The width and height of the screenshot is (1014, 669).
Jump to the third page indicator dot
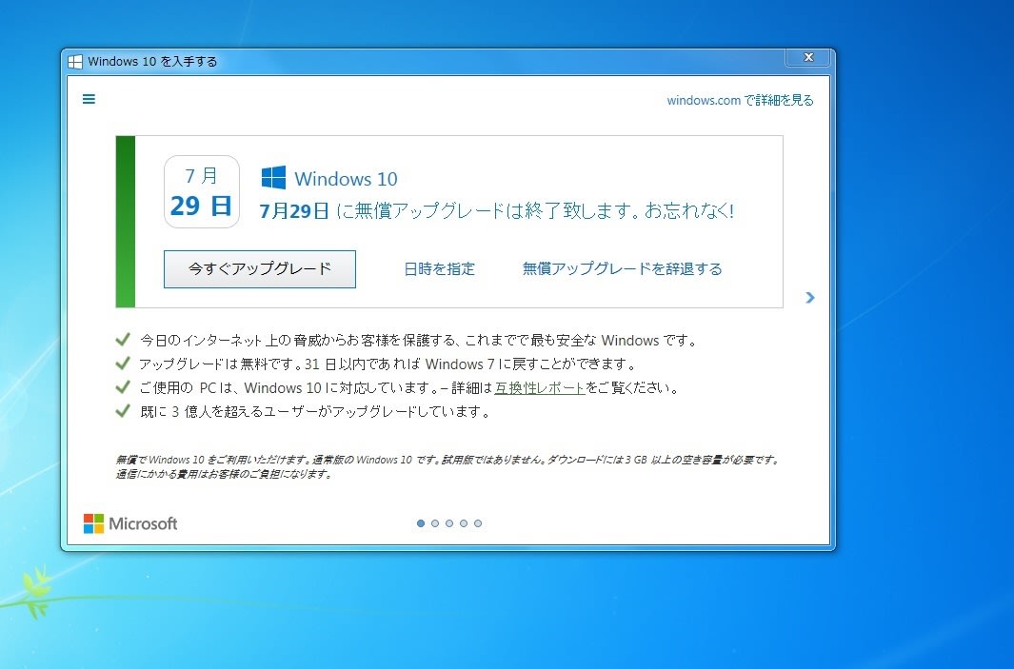click(449, 523)
